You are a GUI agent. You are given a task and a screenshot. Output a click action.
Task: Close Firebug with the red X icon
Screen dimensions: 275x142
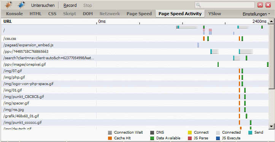coord(268,5)
